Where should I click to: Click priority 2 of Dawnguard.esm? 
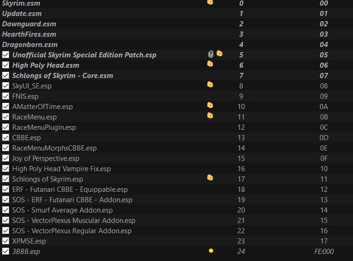pos(241,24)
